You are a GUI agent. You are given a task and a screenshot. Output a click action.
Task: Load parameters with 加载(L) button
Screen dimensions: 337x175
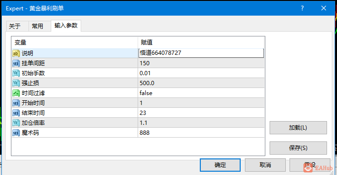[298, 128]
